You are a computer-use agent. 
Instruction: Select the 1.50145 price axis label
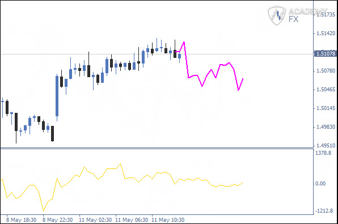tap(326, 108)
